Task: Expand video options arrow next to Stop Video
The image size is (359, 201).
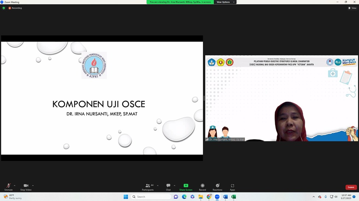Action: [x=33, y=186]
